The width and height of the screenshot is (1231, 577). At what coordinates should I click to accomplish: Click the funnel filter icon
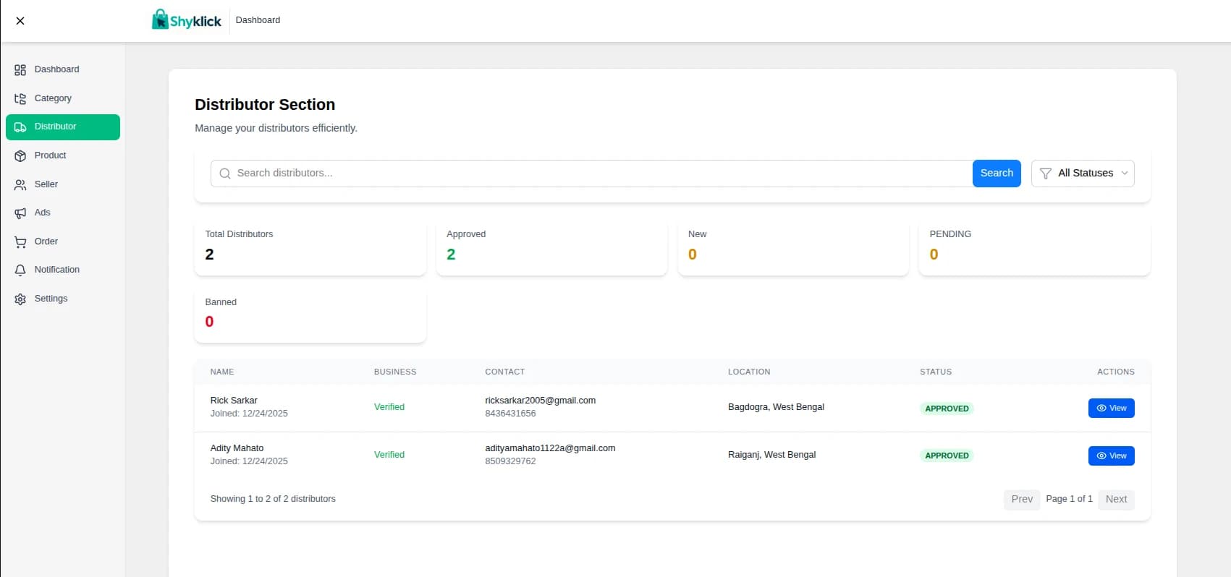(1045, 174)
